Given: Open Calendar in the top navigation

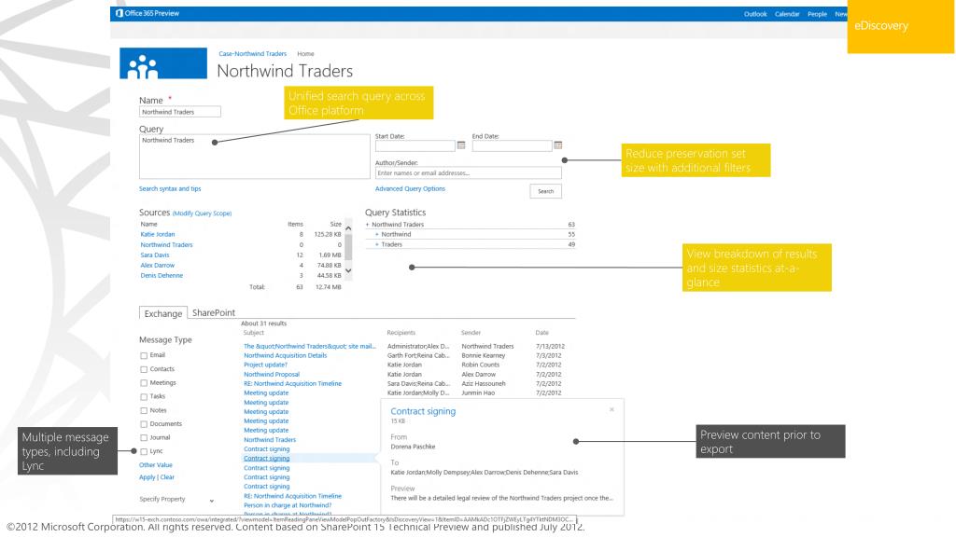Looking at the screenshot, I should pyautogui.click(x=786, y=14).
